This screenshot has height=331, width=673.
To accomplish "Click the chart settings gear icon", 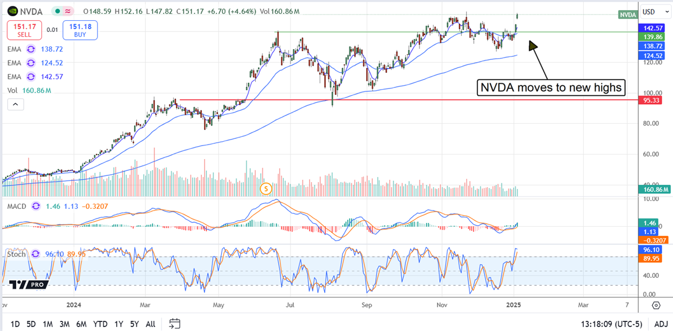I will coord(655,305).
